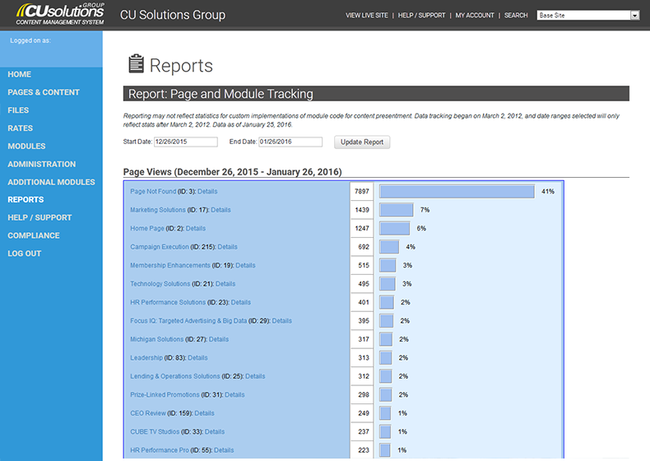Click the Update Report button
Image resolution: width=650 pixels, height=461 pixels.
(362, 142)
